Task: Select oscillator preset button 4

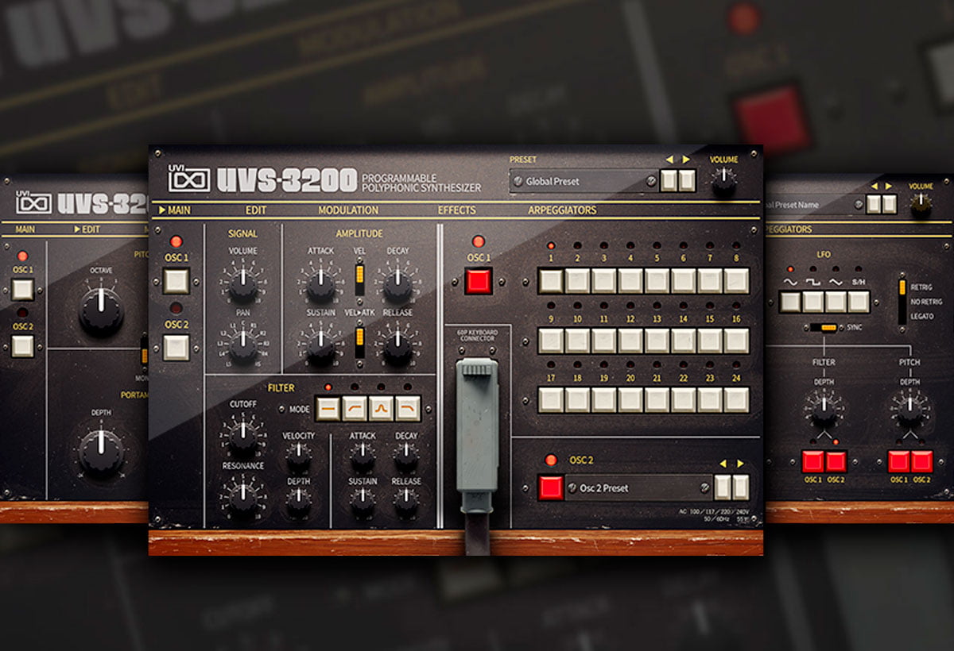Action: (x=630, y=280)
